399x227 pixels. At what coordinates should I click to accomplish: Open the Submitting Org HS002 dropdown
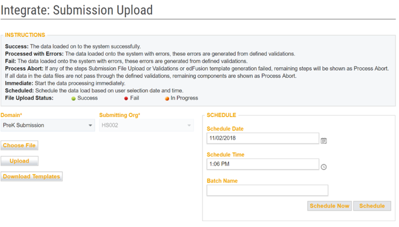146,125
